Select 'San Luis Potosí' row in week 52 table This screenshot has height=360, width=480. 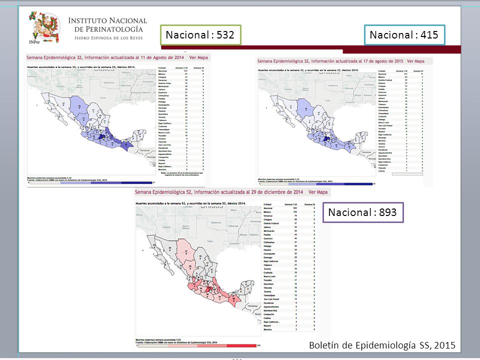289,299
